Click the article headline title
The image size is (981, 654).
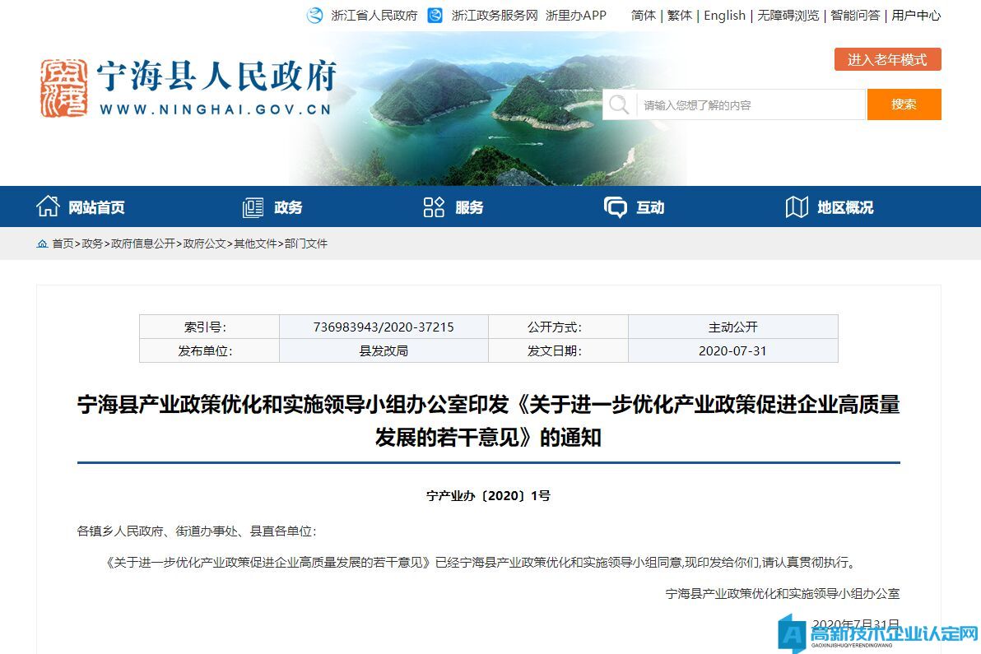tap(488, 421)
